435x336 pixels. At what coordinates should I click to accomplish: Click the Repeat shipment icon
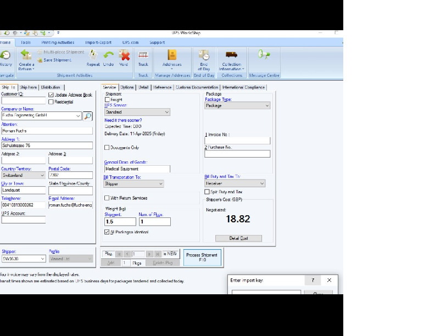(93, 55)
